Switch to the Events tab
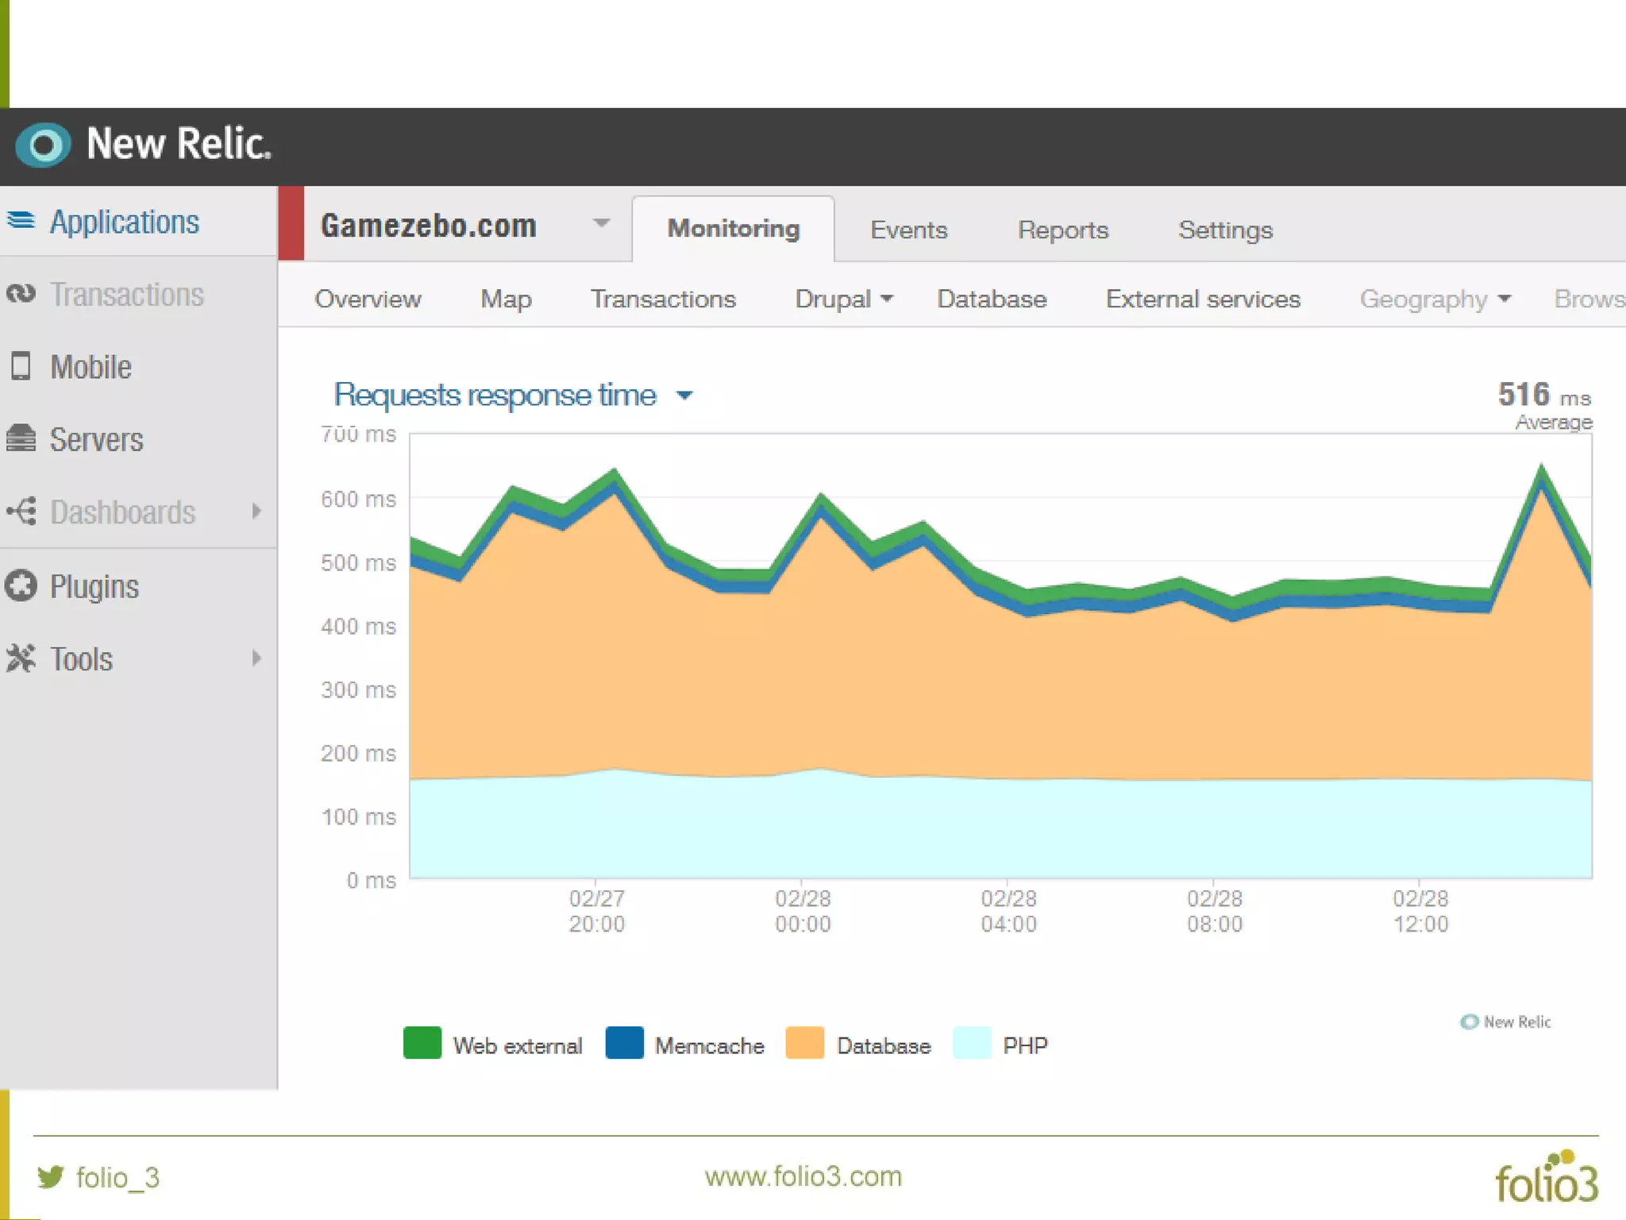Image resolution: width=1626 pixels, height=1220 pixels. click(908, 230)
